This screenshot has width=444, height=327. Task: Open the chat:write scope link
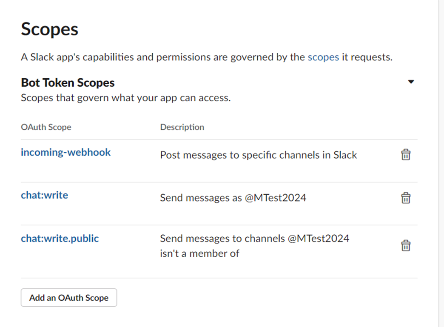(45, 195)
